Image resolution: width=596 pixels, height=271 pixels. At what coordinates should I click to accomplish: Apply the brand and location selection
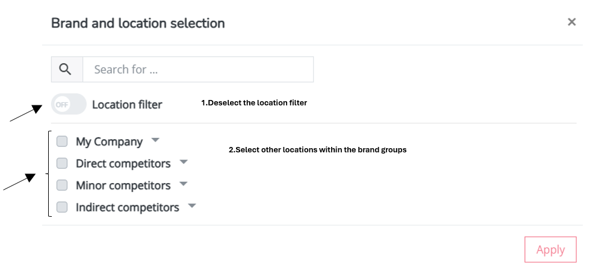click(x=550, y=249)
